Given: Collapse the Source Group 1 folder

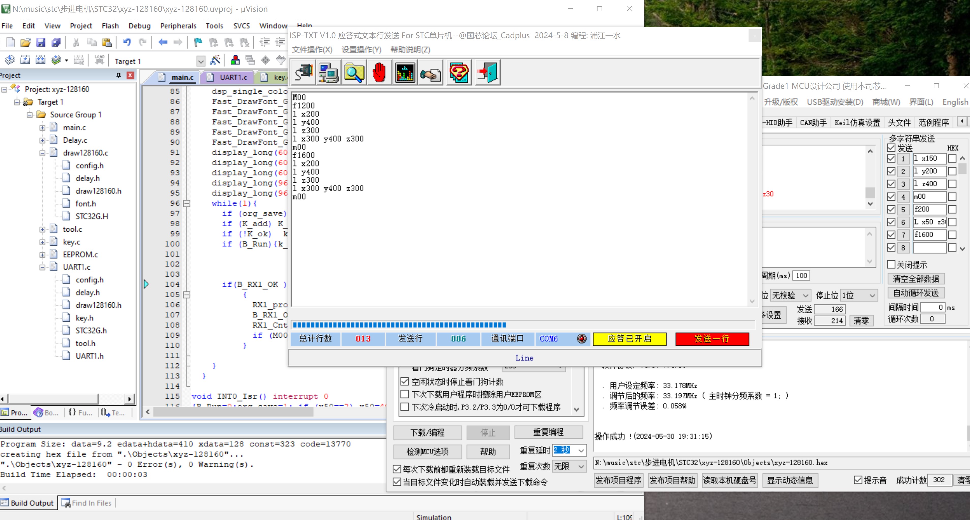Looking at the screenshot, I should tap(30, 115).
